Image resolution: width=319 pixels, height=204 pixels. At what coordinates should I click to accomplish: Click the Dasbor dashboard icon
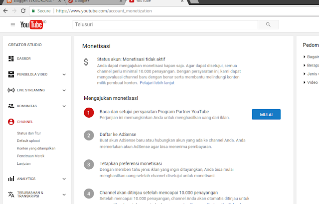tap(11, 59)
